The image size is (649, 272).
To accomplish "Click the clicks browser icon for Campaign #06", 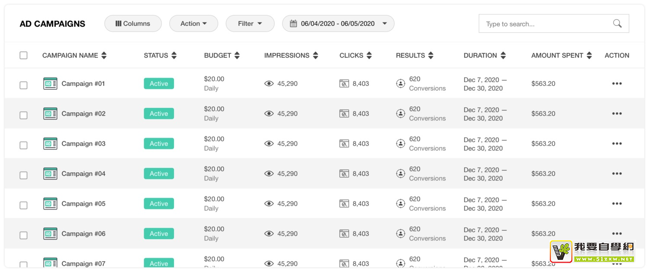I will coord(344,234).
